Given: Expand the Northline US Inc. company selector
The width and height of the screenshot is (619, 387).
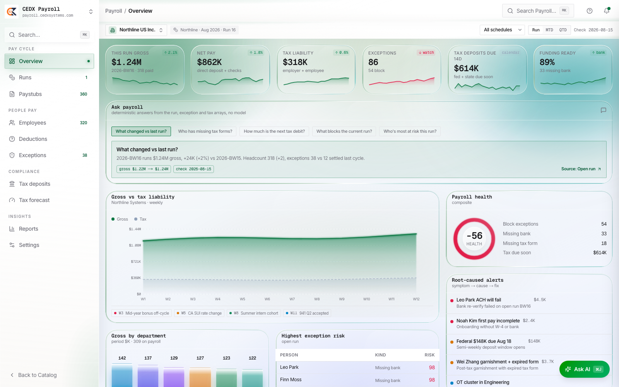Looking at the screenshot, I should pyautogui.click(x=136, y=30).
